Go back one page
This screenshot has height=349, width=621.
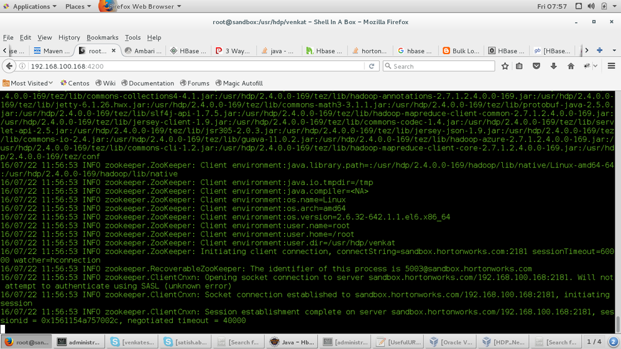point(9,66)
